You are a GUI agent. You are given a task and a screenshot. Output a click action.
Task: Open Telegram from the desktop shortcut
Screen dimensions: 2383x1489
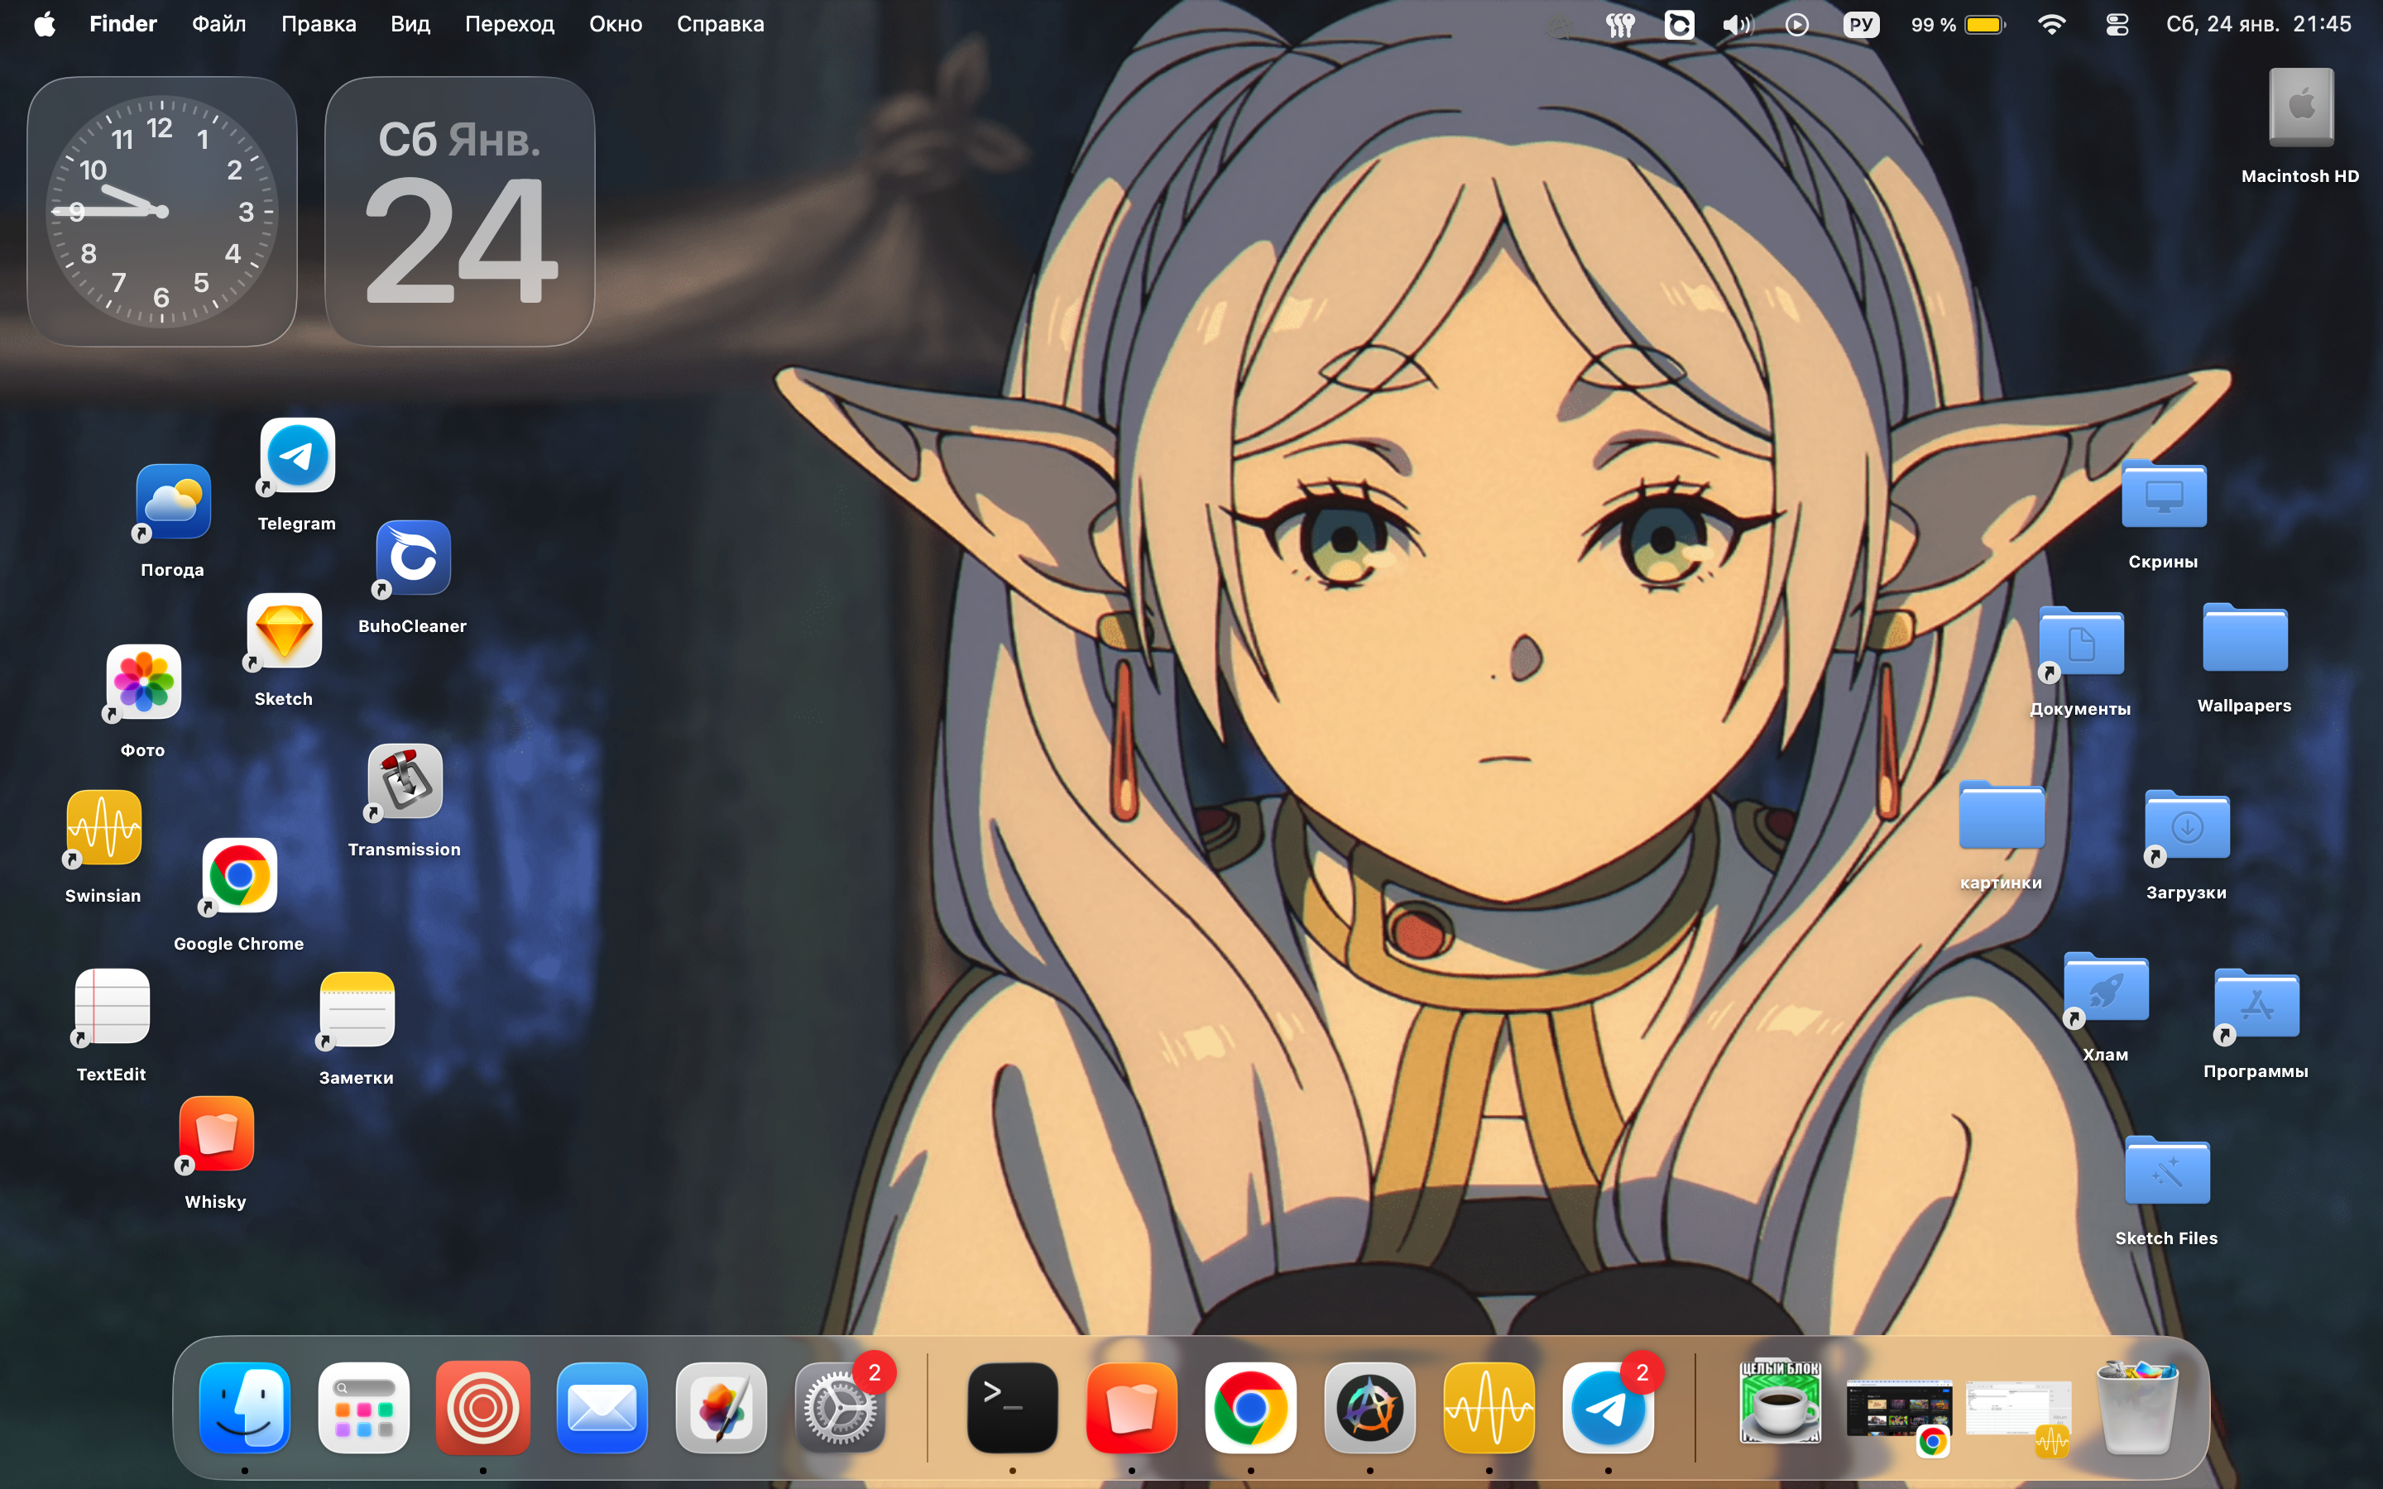297,456
